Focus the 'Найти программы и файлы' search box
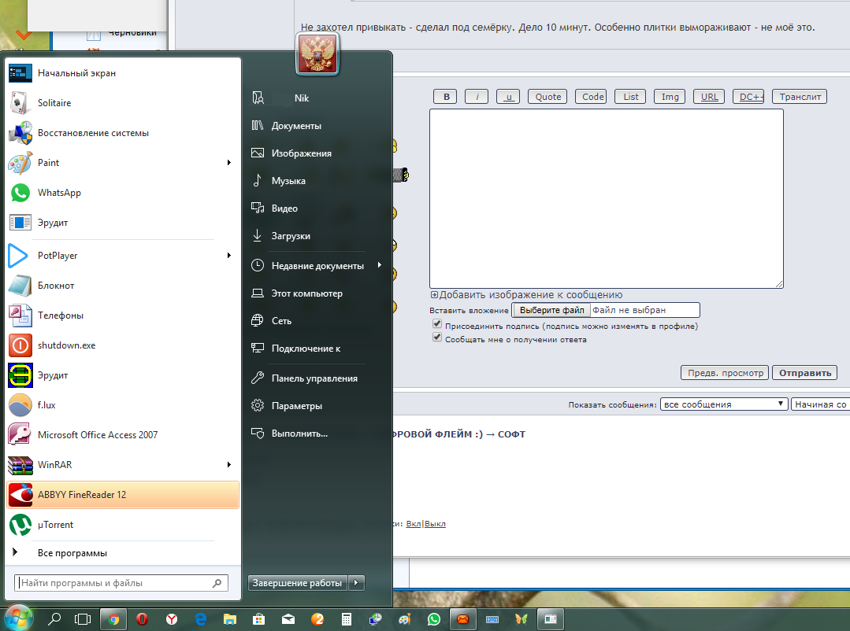This screenshot has height=631, width=850. tap(121, 583)
